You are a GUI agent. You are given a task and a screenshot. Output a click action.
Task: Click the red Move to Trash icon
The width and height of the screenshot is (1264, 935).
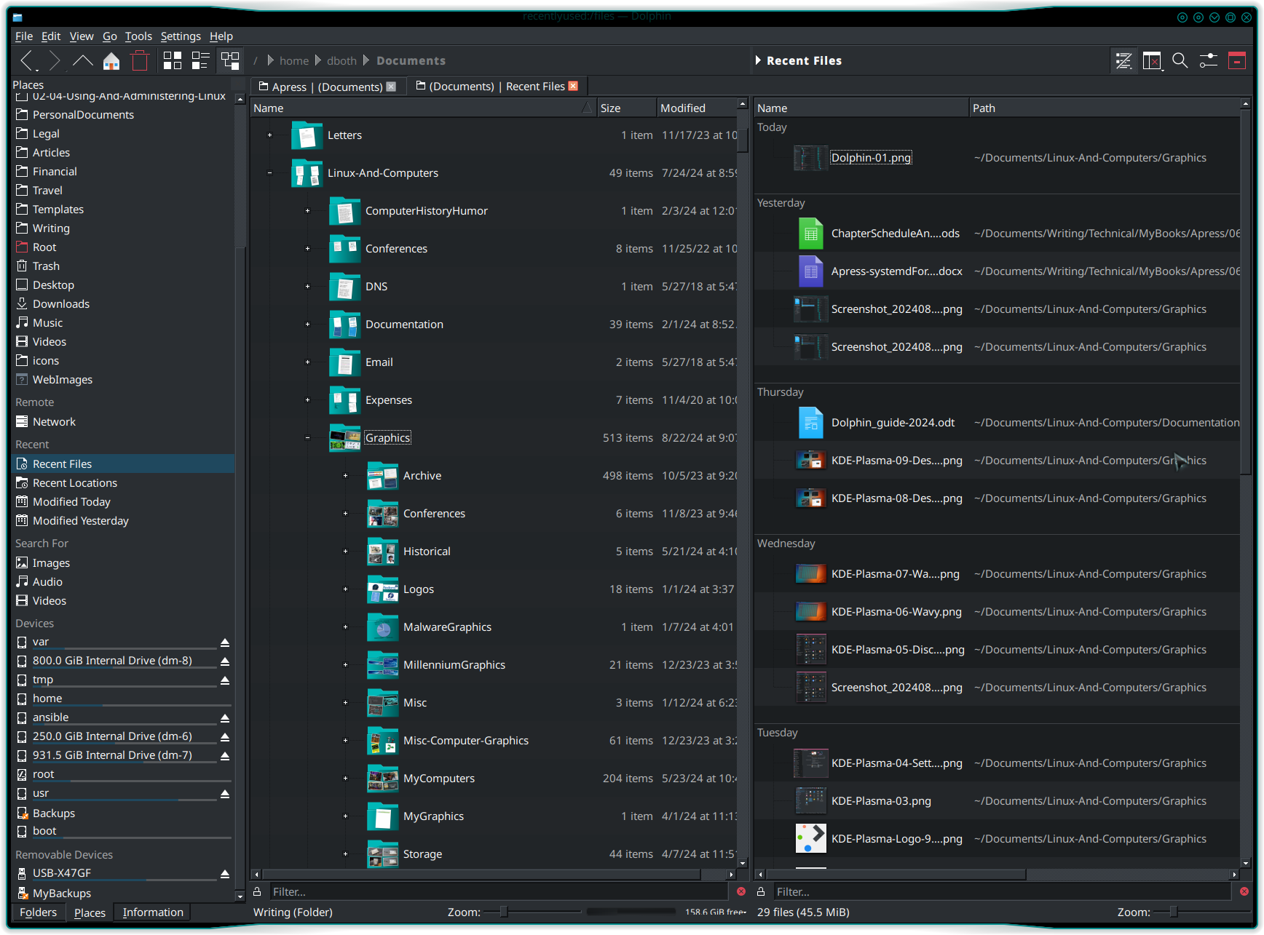pos(140,61)
